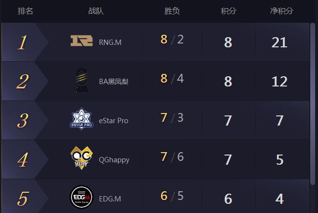Open the RNG.M team name link
The width and height of the screenshot is (318, 213).
110,42
